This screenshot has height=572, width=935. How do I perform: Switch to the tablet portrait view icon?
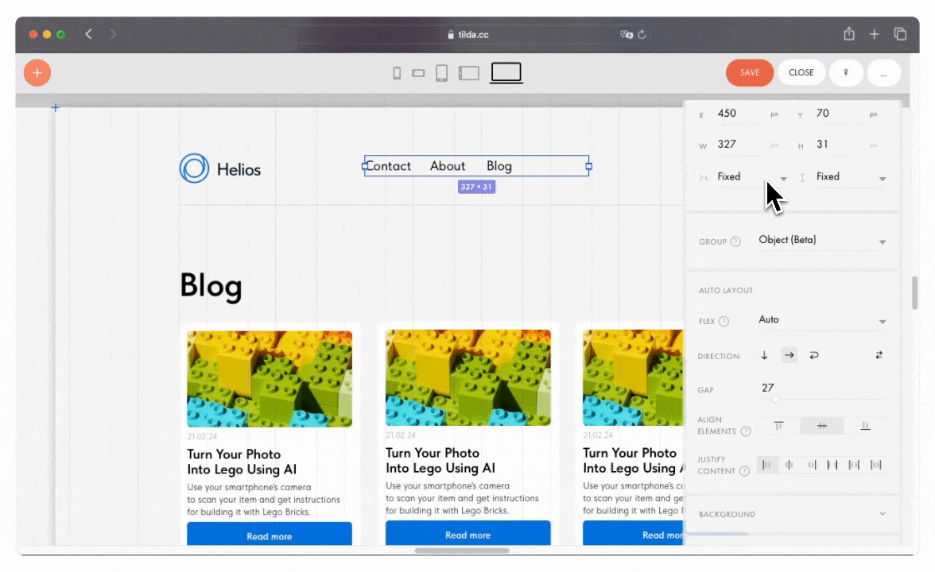[441, 73]
